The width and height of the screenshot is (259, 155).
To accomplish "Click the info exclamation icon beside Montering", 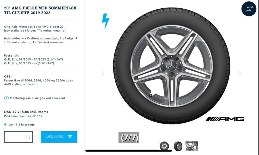I will click(6, 98).
